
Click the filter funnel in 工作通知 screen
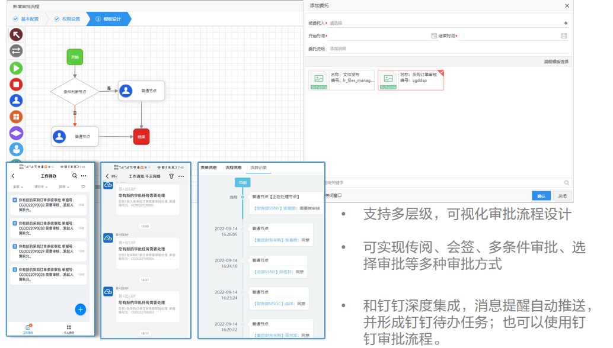[x=171, y=176]
